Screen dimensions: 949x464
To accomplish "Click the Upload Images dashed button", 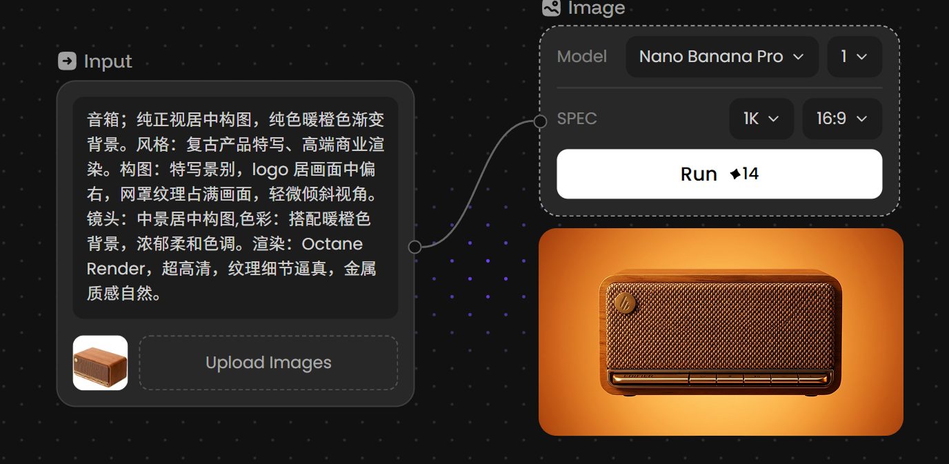I will (268, 363).
